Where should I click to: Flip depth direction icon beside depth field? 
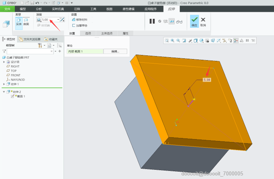click(x=63, y=19)
